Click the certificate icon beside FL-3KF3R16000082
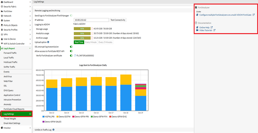 pyautogui.click(x=75, y=56)
